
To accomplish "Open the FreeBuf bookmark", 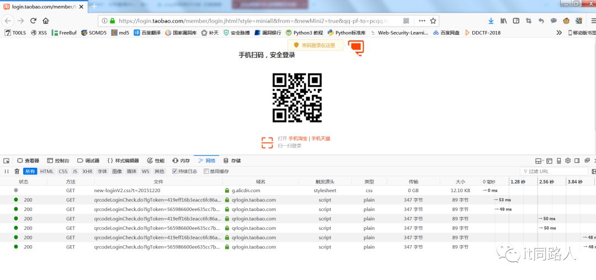I will tap(64, 33).
